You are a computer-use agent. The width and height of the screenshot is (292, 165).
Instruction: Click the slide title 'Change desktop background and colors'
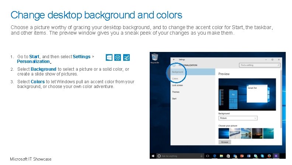click(x=96, y=15)
